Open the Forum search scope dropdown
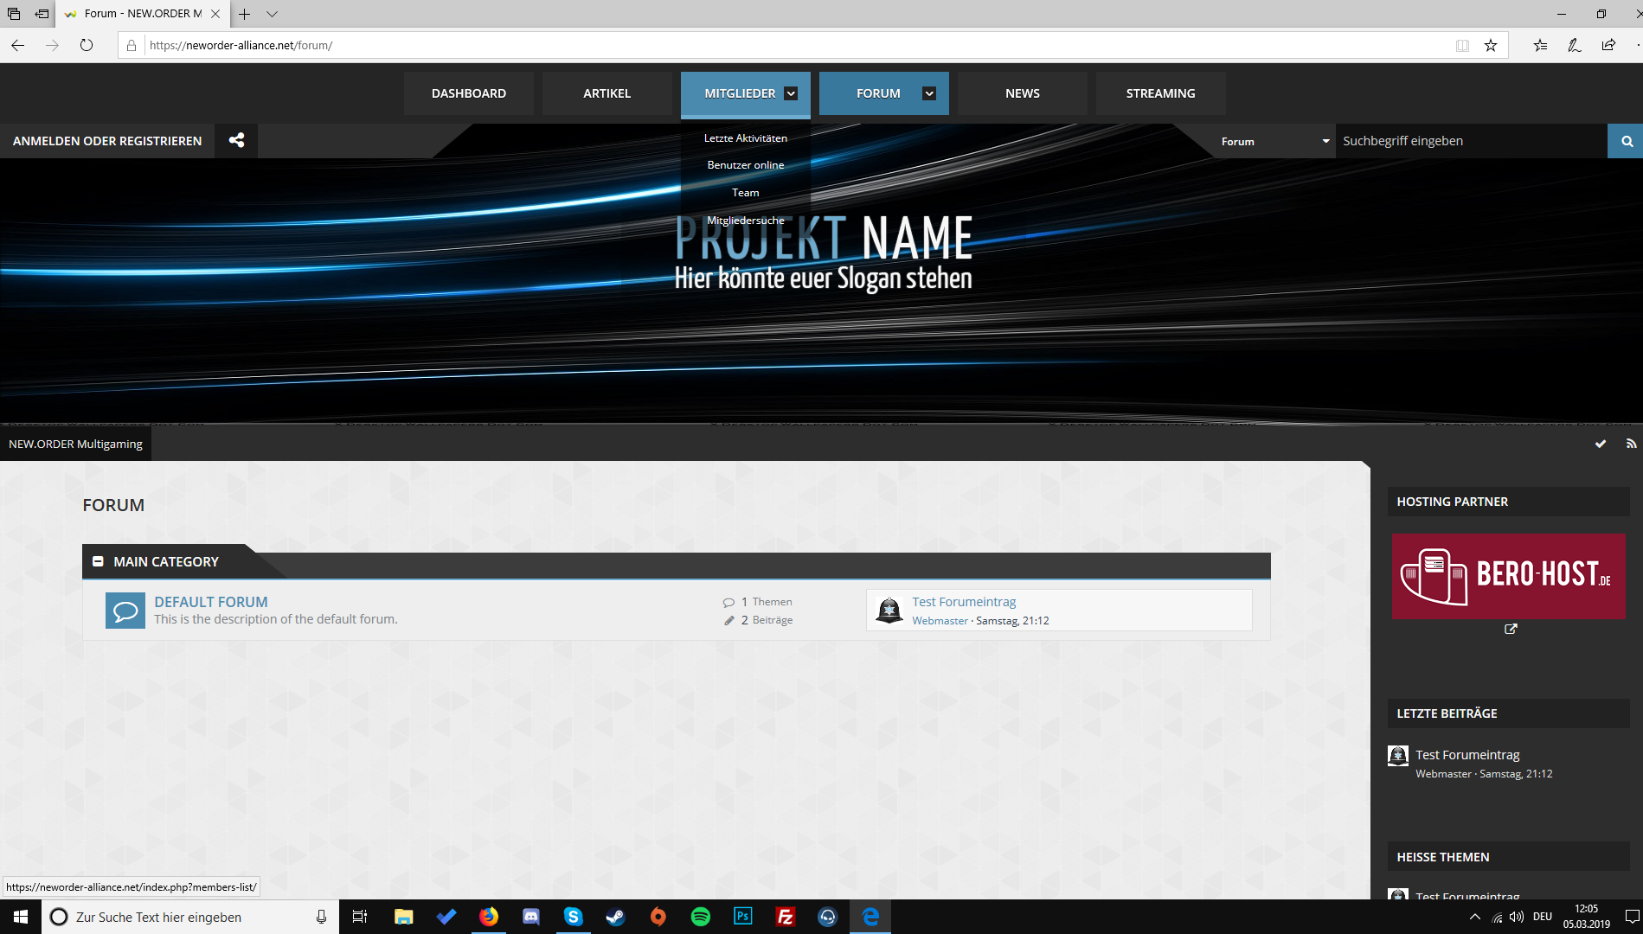Viewport: 1643px width, 934px height. coord(1274,141)
